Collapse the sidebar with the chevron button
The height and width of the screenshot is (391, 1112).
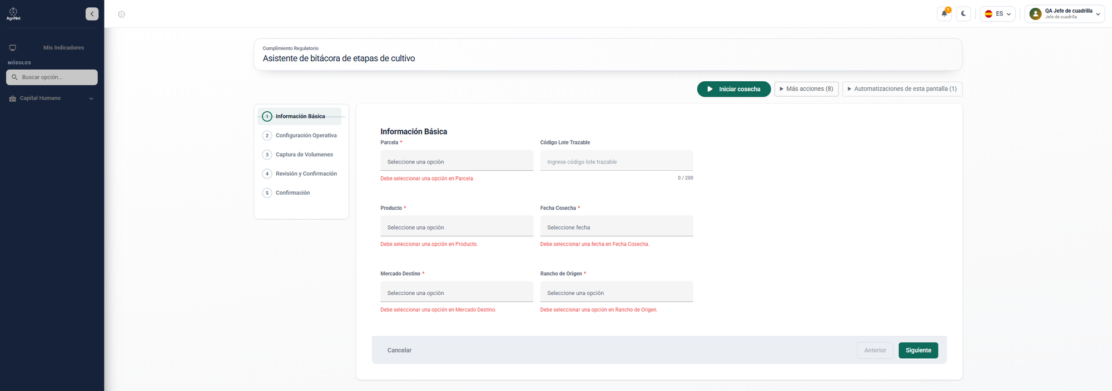click(x=92, y=14)
